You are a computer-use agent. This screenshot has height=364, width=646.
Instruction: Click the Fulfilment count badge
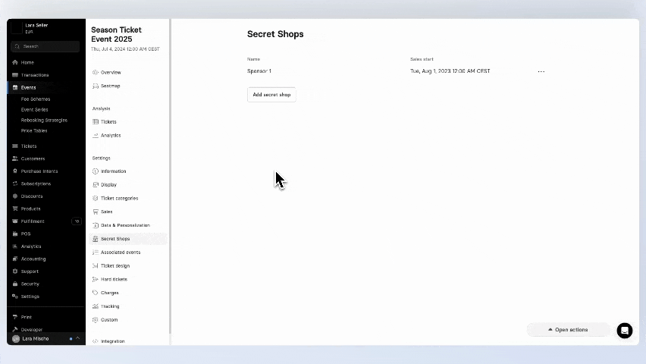click(76, 221)
